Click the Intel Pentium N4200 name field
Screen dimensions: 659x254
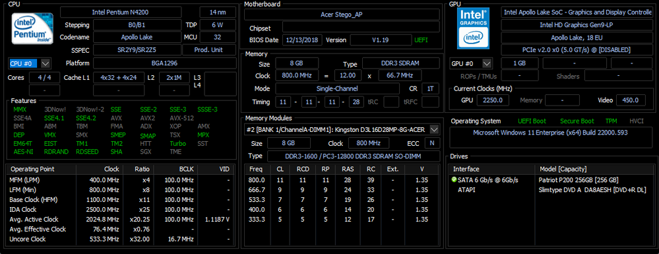121,12
